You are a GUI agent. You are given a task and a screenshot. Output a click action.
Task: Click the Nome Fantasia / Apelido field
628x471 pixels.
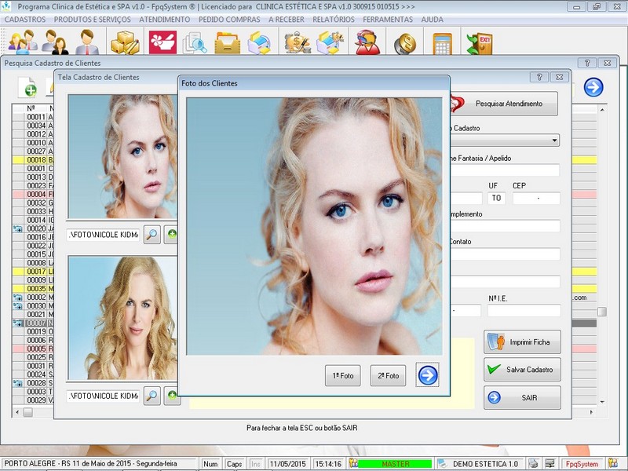click(x=505, y=170)
